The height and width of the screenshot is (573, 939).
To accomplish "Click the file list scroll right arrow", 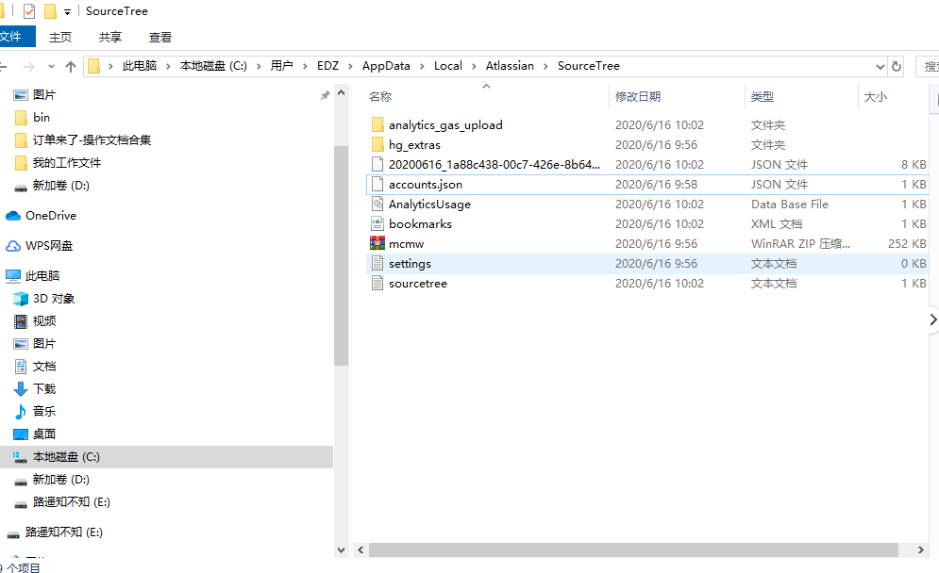I will (x=921, y=549).
